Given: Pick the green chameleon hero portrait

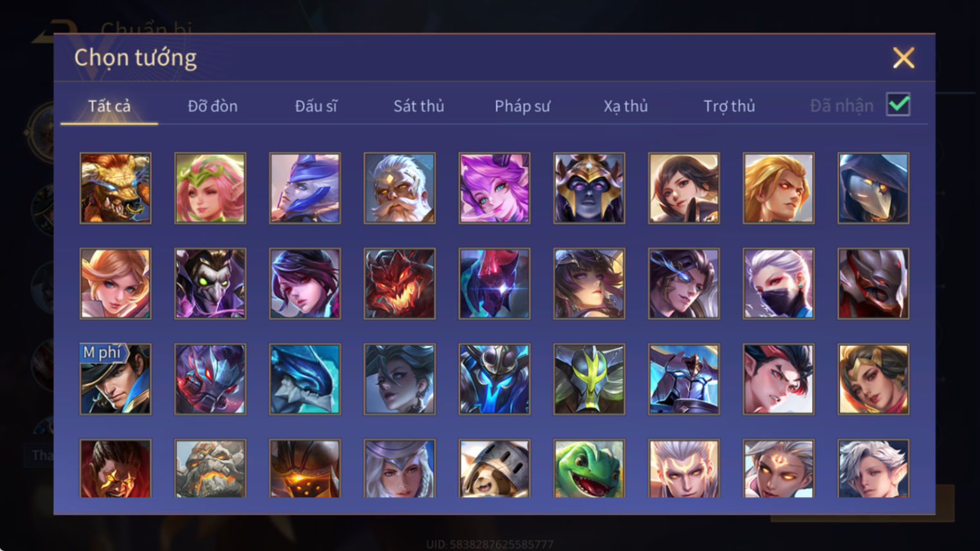Looking at the screenshot, I should [589, 469].
